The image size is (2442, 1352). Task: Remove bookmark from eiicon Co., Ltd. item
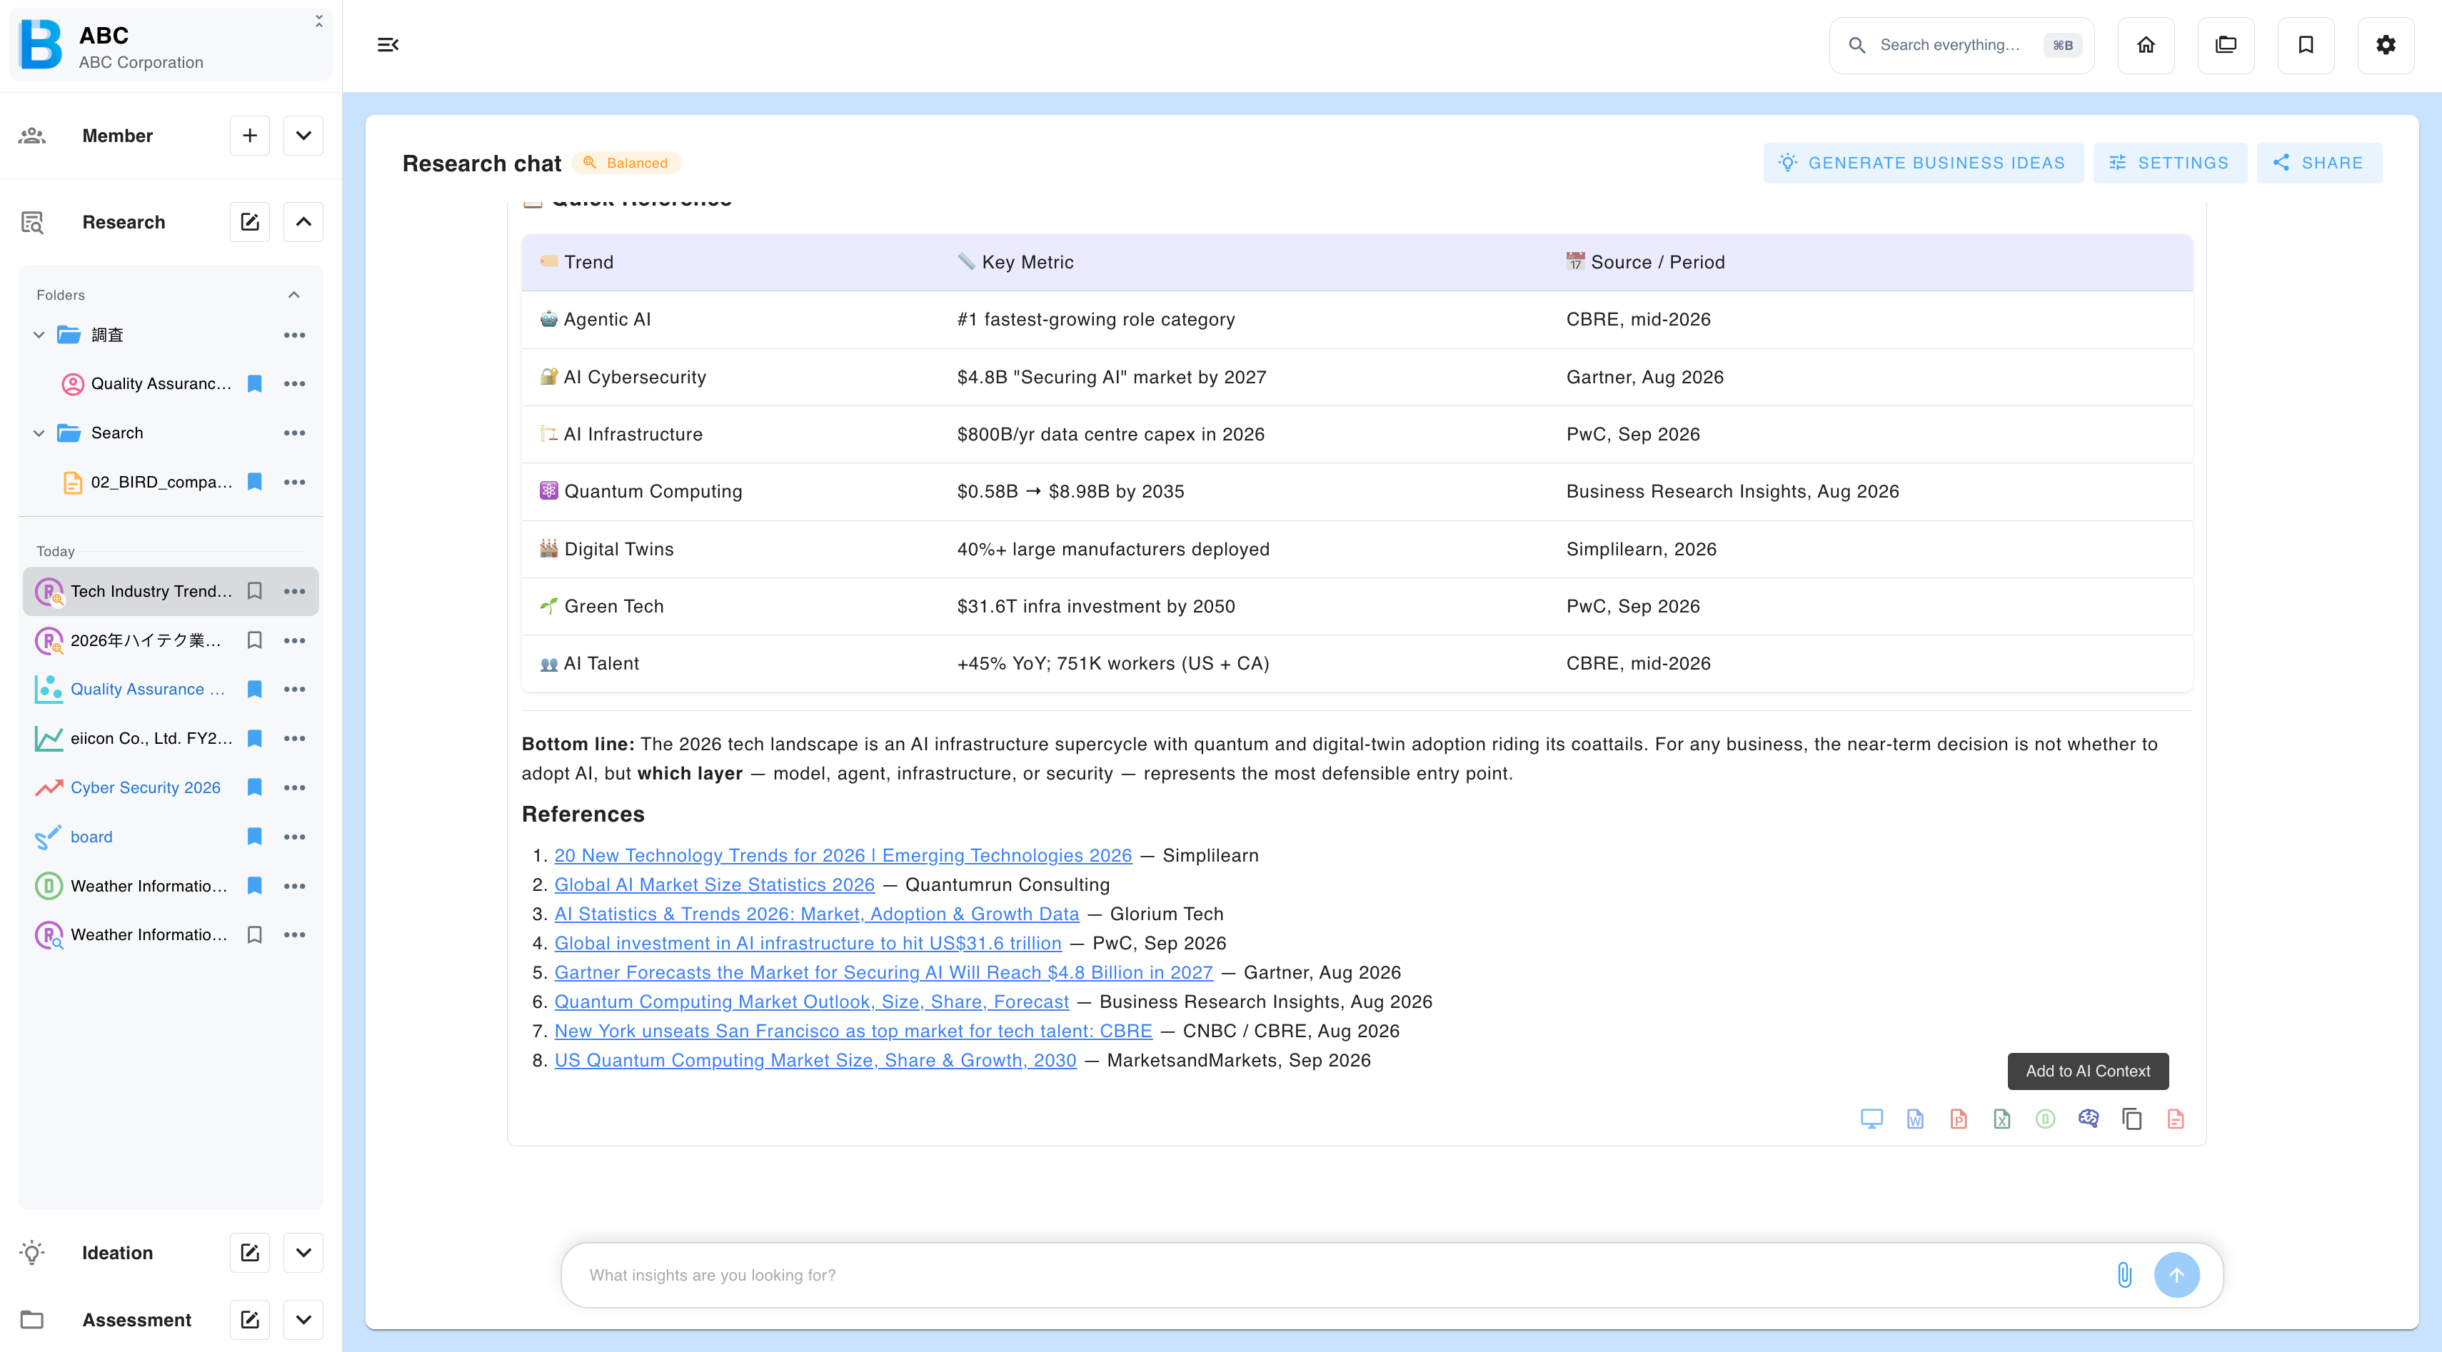tap(254, 738)
